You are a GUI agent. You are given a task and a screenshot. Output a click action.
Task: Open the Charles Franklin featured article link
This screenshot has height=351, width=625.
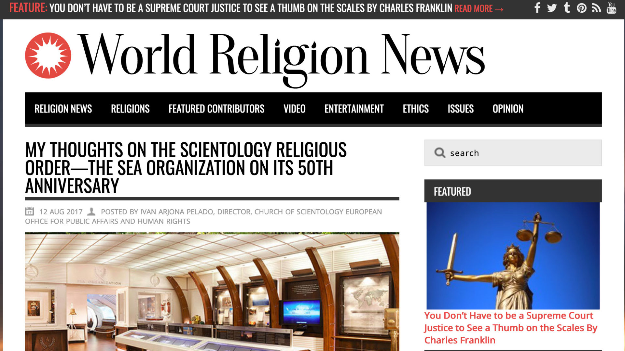tap(509, 328)
